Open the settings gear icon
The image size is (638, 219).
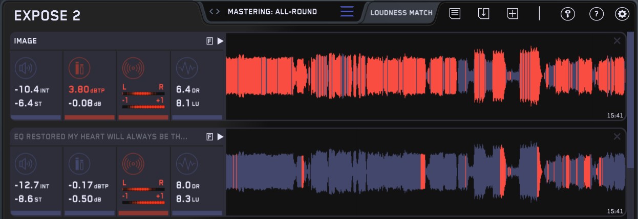pos(622,14)
